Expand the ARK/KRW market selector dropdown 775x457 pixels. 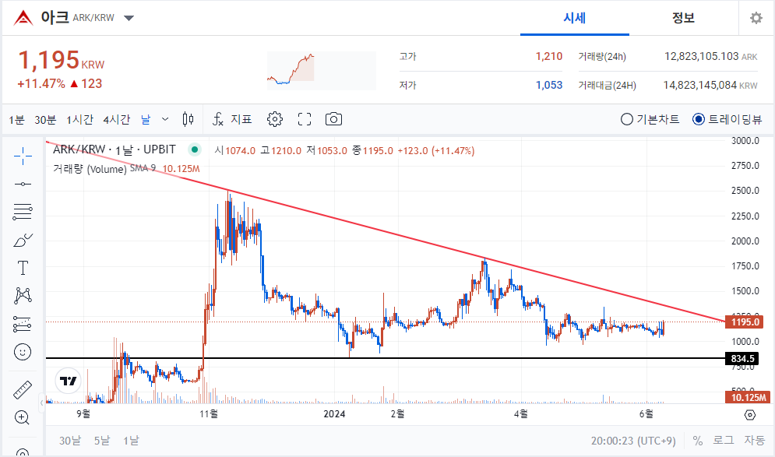[129, 18]
